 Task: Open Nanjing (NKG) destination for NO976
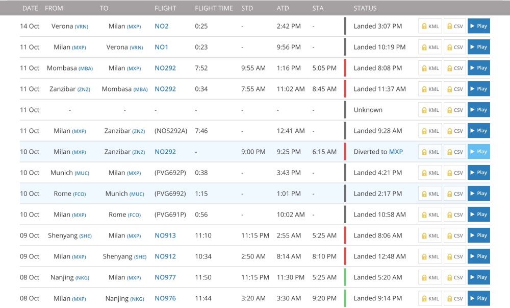tap(124, 298)
